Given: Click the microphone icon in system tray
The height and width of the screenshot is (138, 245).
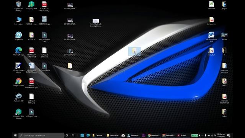Looking at the screenshot, I should click(x=206, y=135).
